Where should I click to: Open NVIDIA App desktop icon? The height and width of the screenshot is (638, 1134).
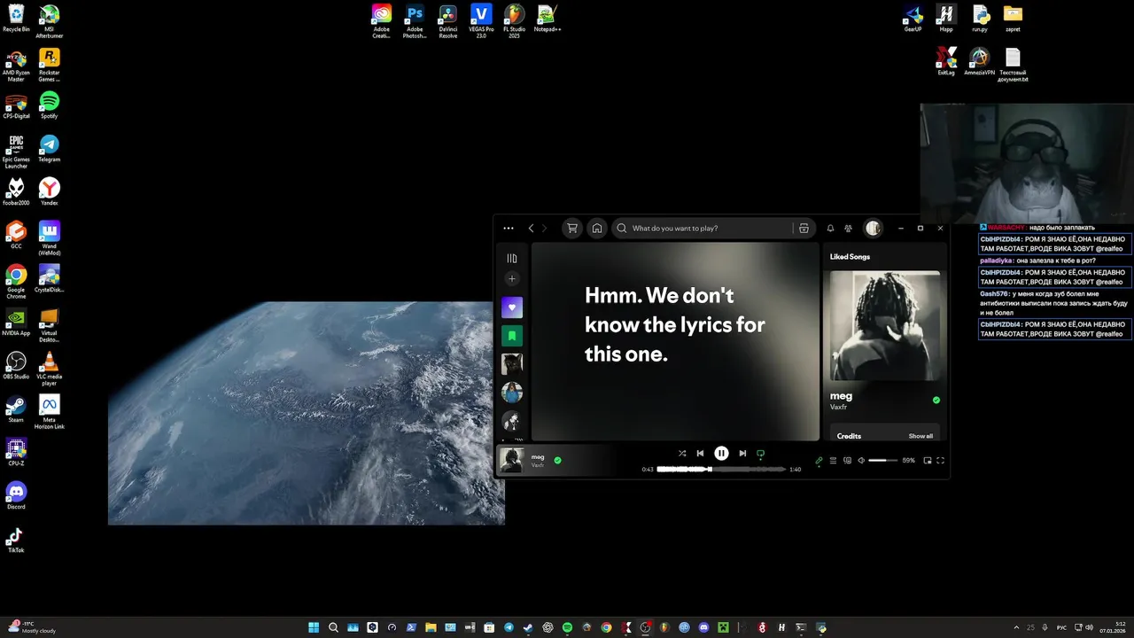pos(16,322)
